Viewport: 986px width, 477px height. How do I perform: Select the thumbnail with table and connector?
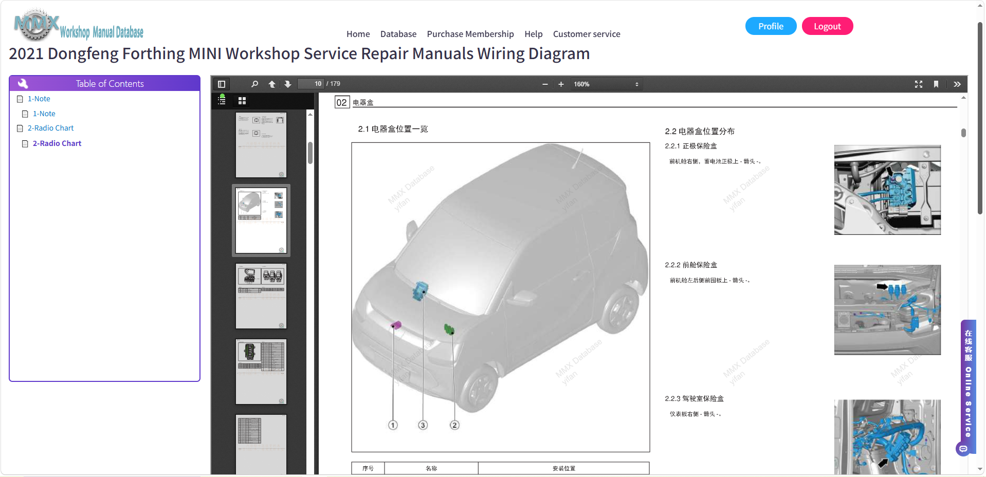261,372
